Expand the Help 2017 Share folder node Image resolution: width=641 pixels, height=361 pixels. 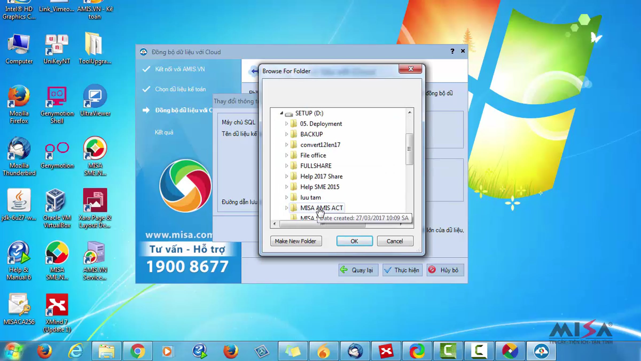pyautogui.click(x=286, y=176)
